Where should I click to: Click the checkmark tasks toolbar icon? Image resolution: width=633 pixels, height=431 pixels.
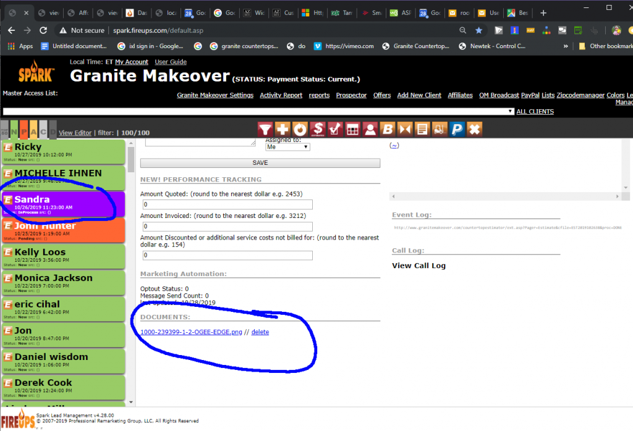335,130
